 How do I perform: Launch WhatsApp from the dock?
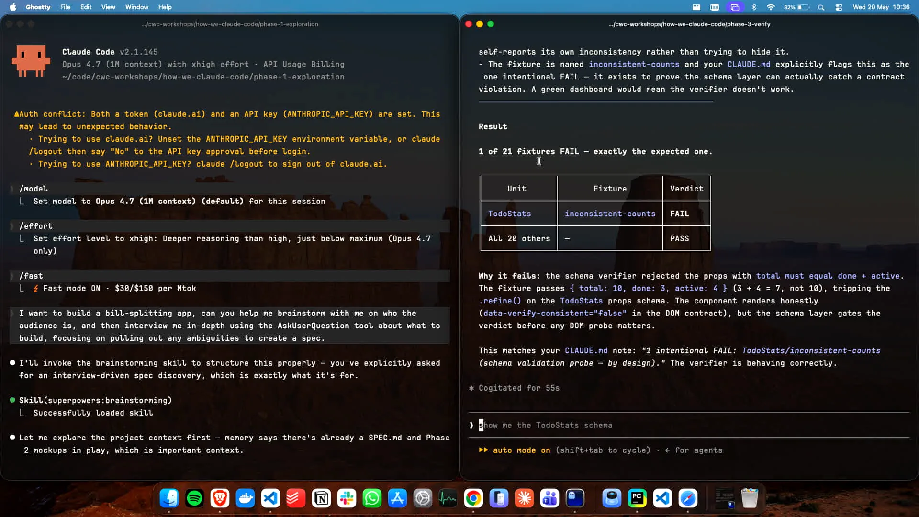372,498
